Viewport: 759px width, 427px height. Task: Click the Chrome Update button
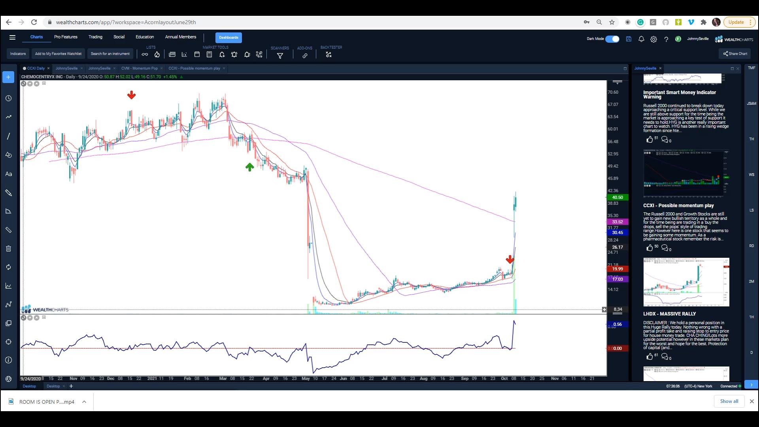tap(739, 22)
